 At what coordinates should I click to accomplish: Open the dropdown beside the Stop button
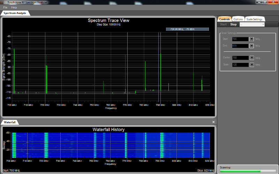(252, 24)
